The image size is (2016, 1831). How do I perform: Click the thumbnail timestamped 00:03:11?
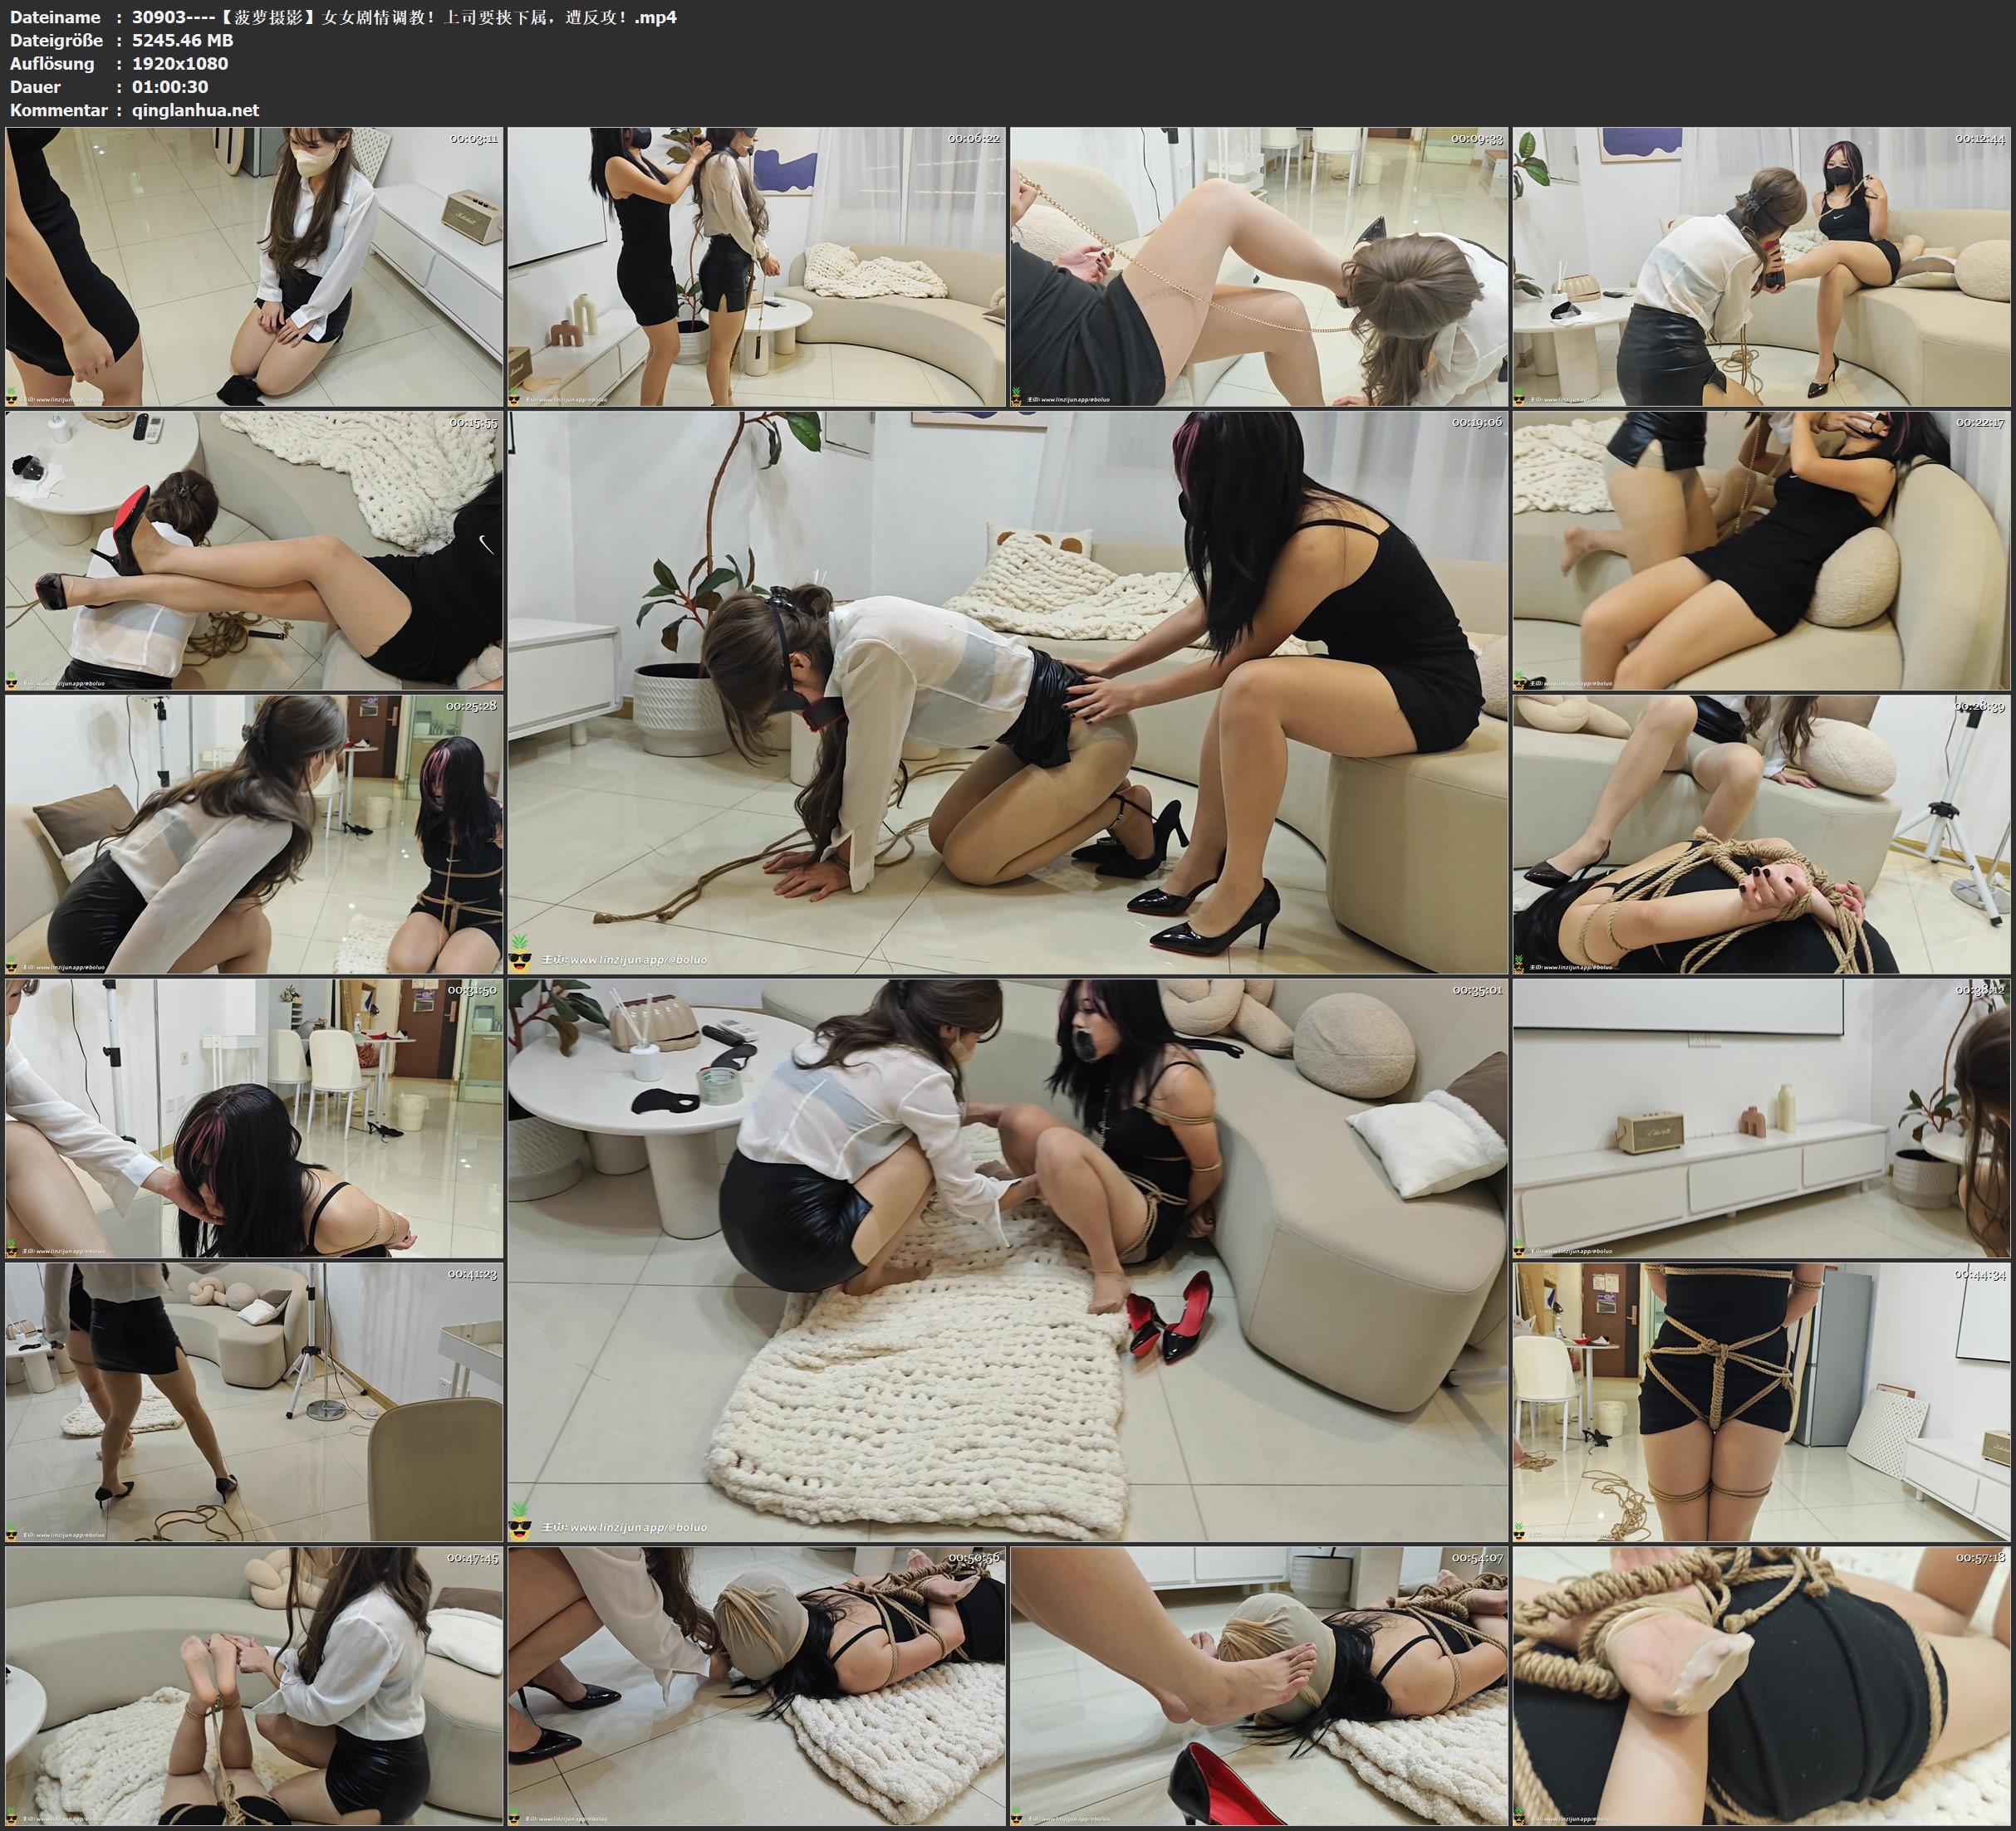[x=254, y=266]
